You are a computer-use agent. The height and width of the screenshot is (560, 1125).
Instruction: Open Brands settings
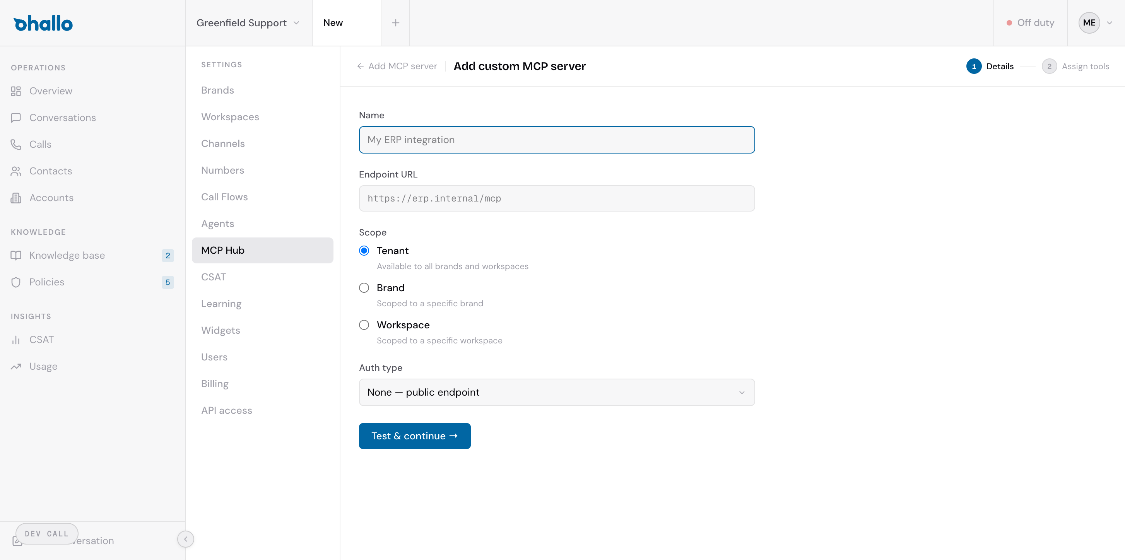262,90
